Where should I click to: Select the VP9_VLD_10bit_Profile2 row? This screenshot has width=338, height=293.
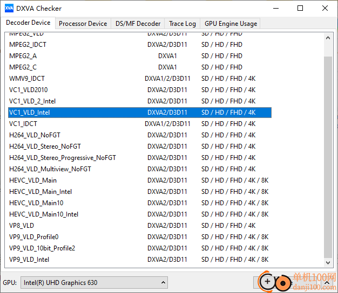point(140,248)
